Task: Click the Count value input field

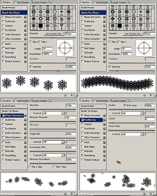Action: click(150, 119)
